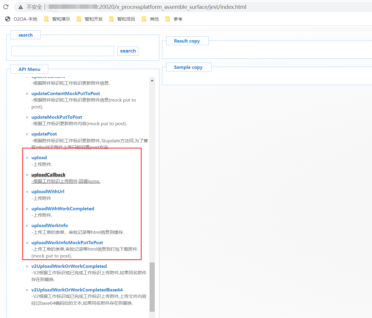Open uploadWorkInfoMockPutToPost API entry
Viewport: 372px width, 318px height.
pos(67,243)
